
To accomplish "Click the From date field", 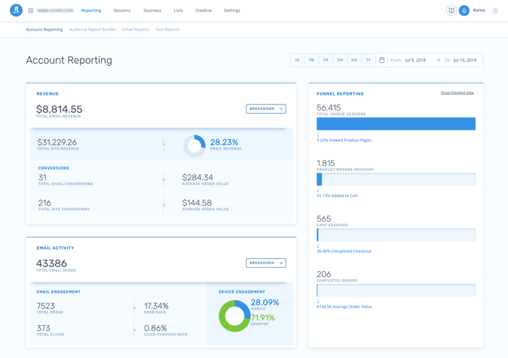I will click(x=415, y=60).
